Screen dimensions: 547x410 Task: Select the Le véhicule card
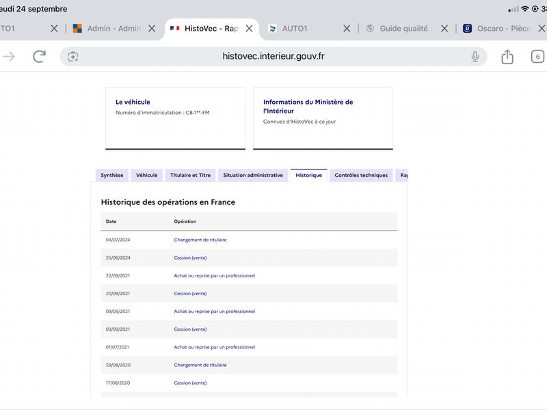coord(176,118)
